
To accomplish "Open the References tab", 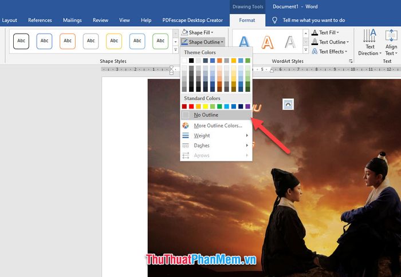I will point(40,20).
